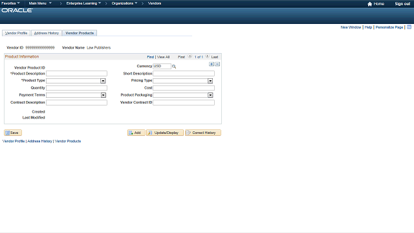This screenshot has height=233, width=414.
Task: Click the Oracle logo
Action: 17,10
